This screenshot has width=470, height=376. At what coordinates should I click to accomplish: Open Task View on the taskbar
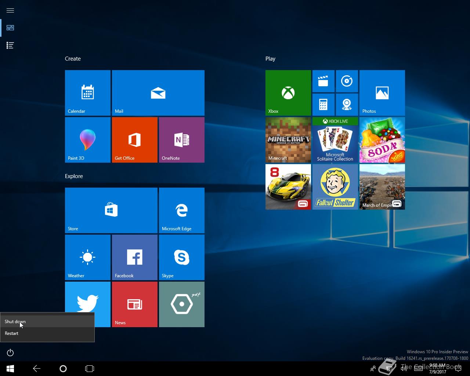pos(90,369)
